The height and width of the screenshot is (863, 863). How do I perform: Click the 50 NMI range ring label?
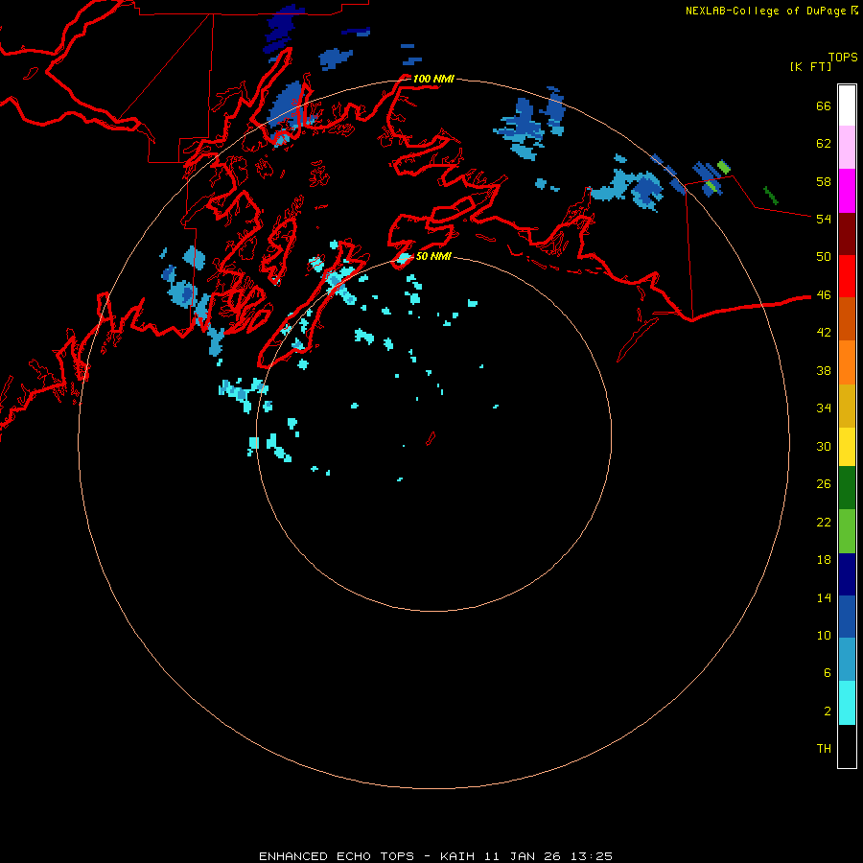coord(433,256)
